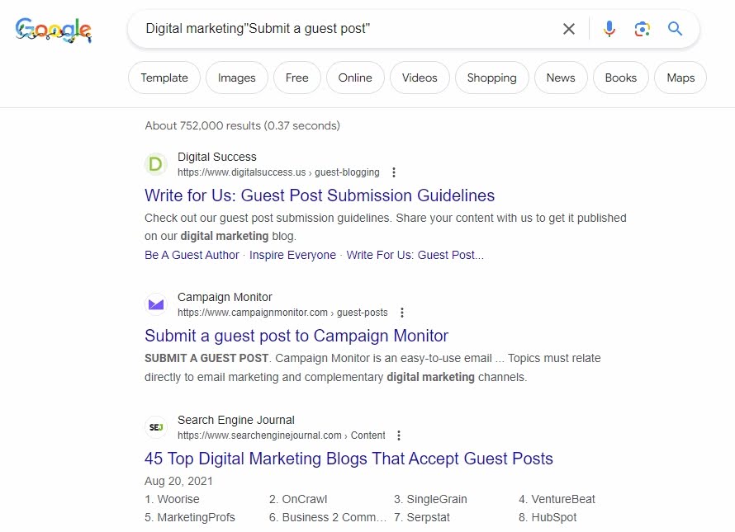Select the Template filter chip
Viewport: 735px width, 532px height.
pyautogui.click(x=164, y=78)
